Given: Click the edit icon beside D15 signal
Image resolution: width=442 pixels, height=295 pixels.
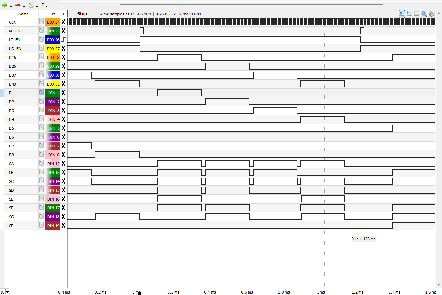Looking at the screenshot, I should pos(42,58).
